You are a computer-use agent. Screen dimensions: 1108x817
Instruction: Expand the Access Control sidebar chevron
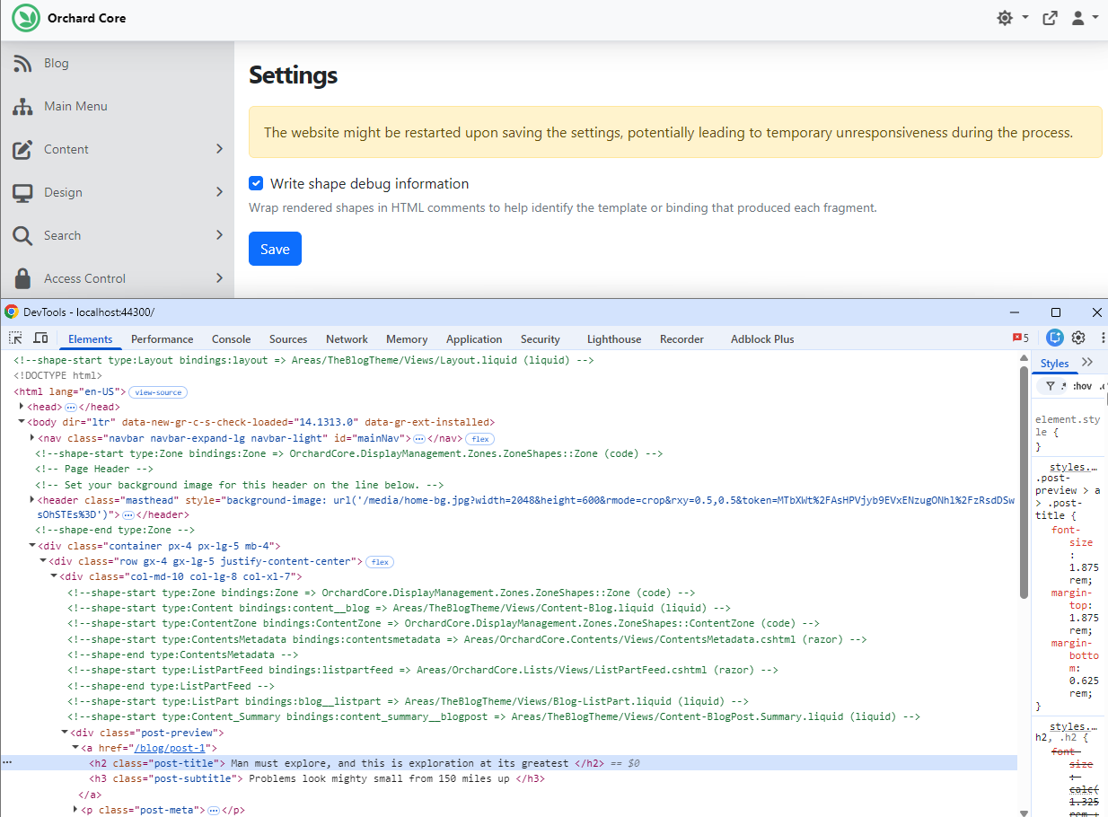pos(219,278)
